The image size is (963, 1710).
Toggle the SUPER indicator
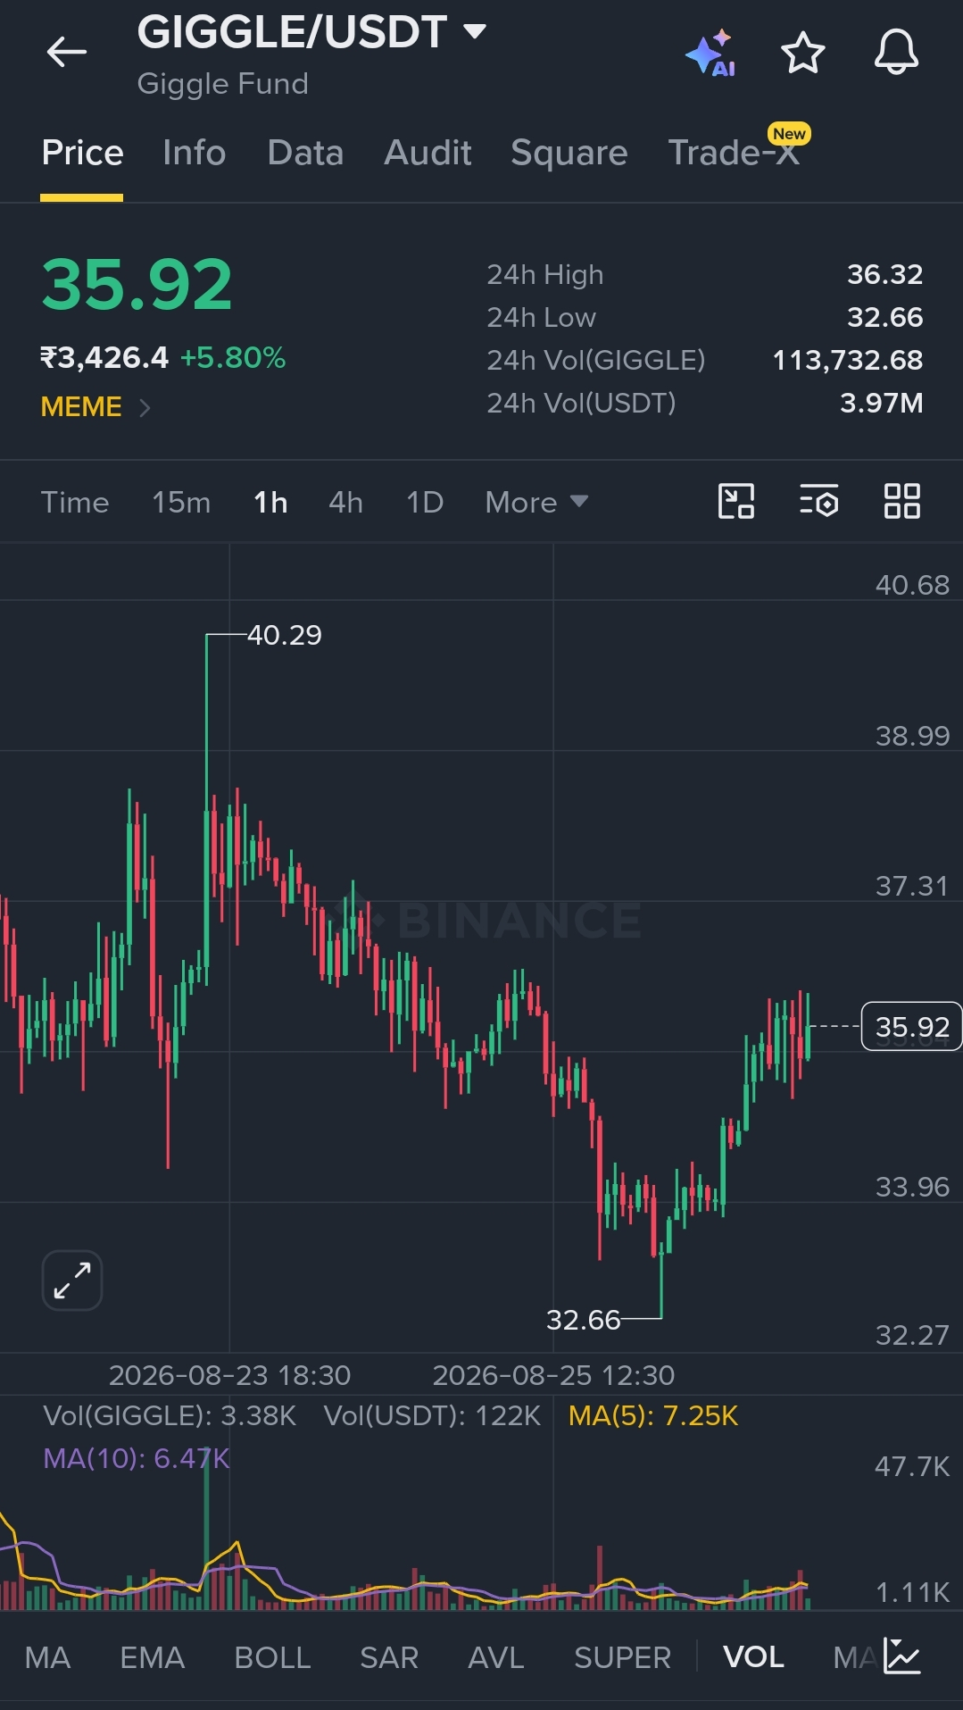[x=622, y=1657]
